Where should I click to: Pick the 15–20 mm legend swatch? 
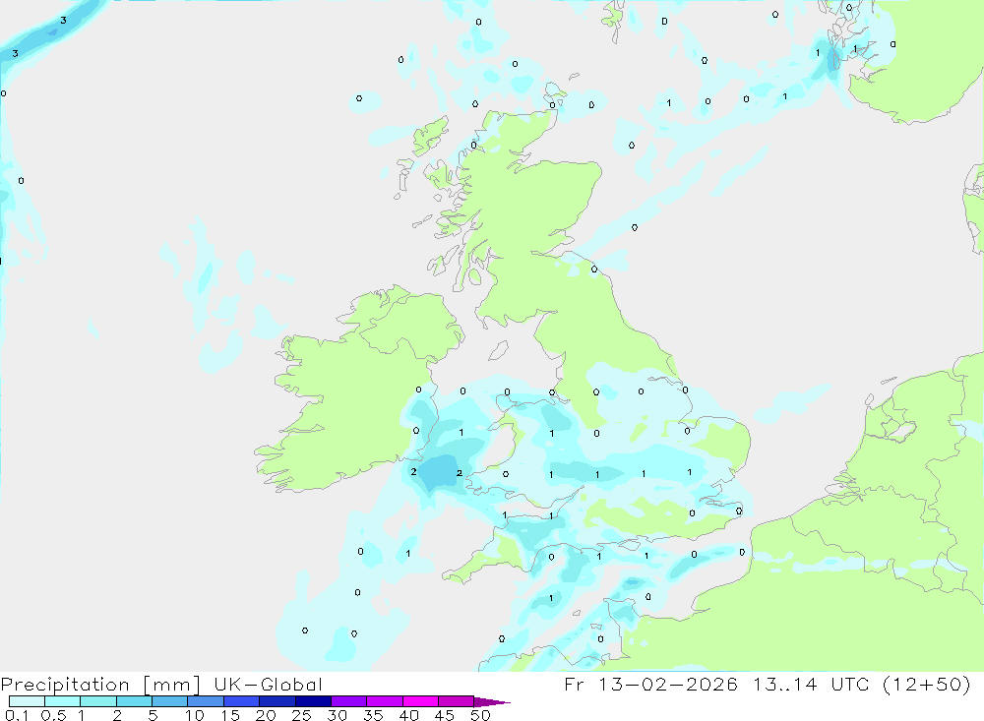coord(242,701)
